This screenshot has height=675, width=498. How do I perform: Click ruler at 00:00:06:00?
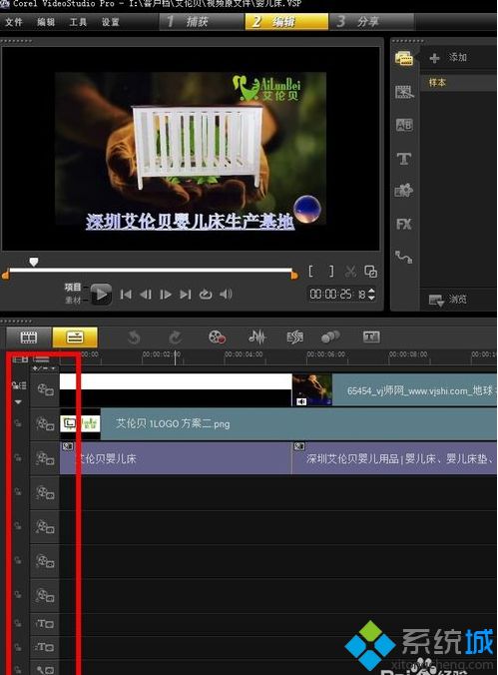[325, 354]
